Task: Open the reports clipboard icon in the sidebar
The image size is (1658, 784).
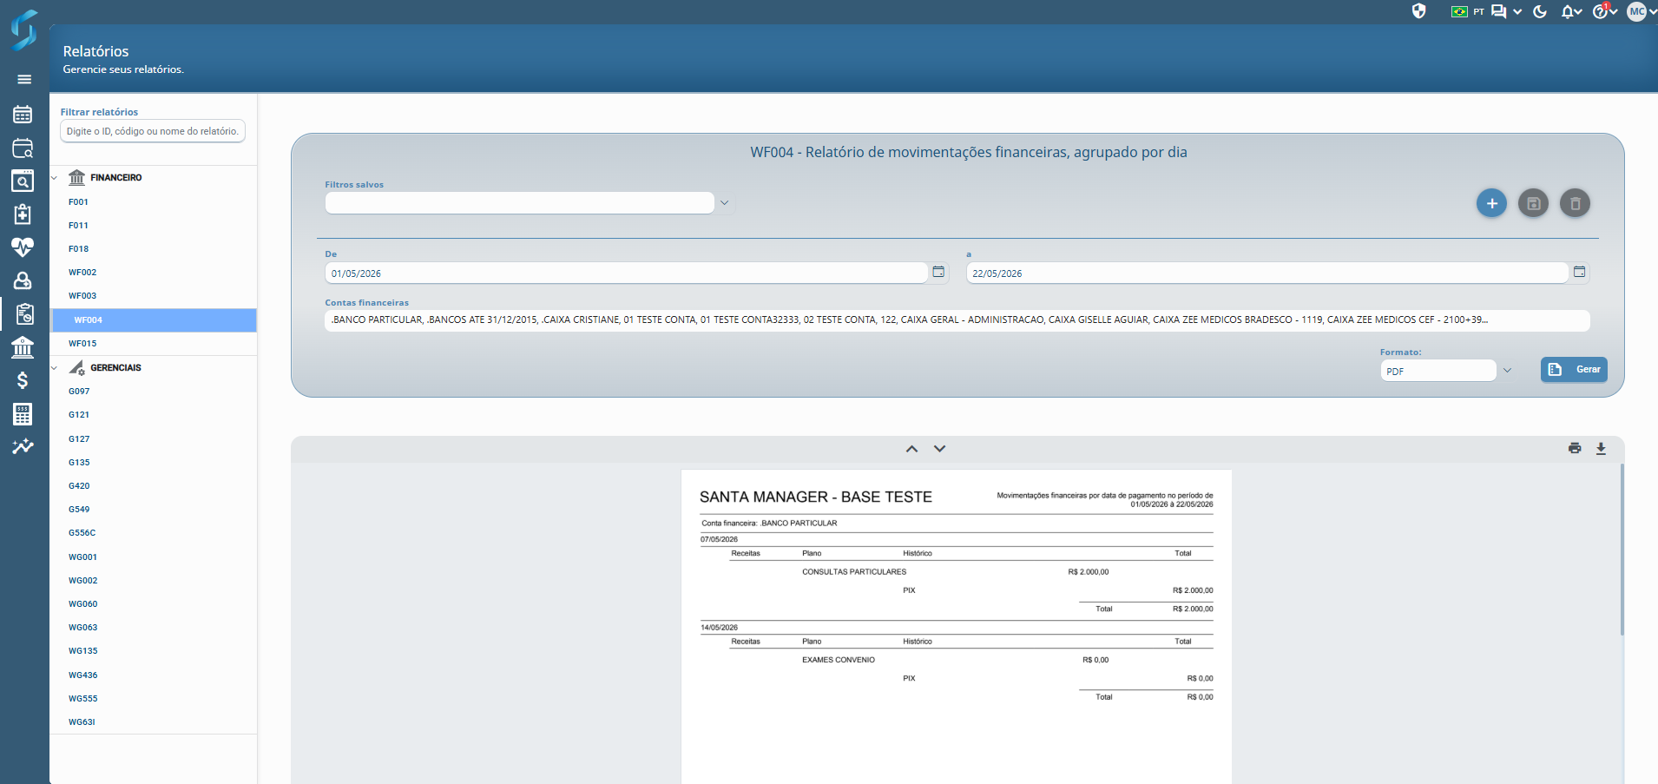Action: (x=24, y=313)
